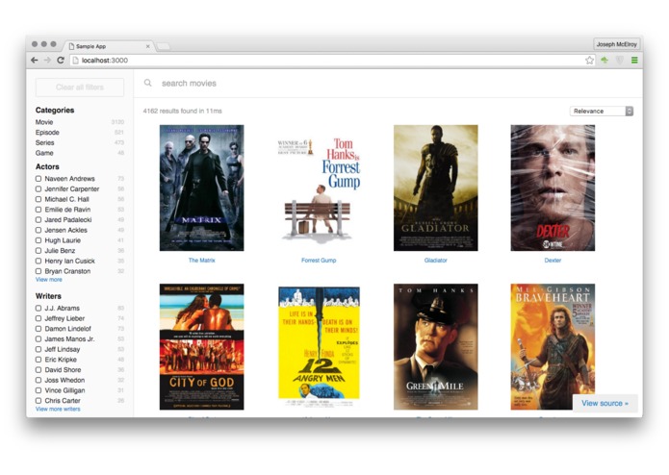The height and width of the screenshot is (475, 669).
Task: Check the Vince Gilligan checkbox
Action: (39, 390)
